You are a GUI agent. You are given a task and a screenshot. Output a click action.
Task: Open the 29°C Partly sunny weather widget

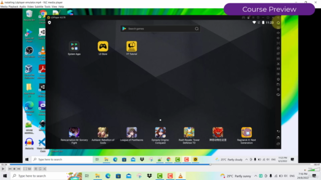tap(235, 176)
